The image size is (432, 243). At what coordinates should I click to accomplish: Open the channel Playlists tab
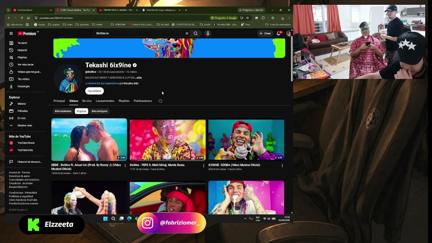coord(124,101)
